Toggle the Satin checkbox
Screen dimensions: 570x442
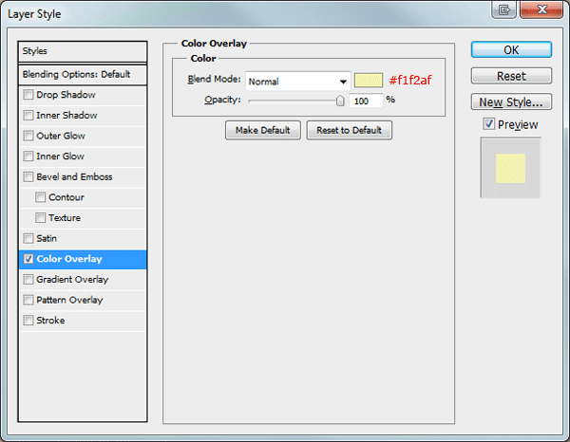(28, 238)
